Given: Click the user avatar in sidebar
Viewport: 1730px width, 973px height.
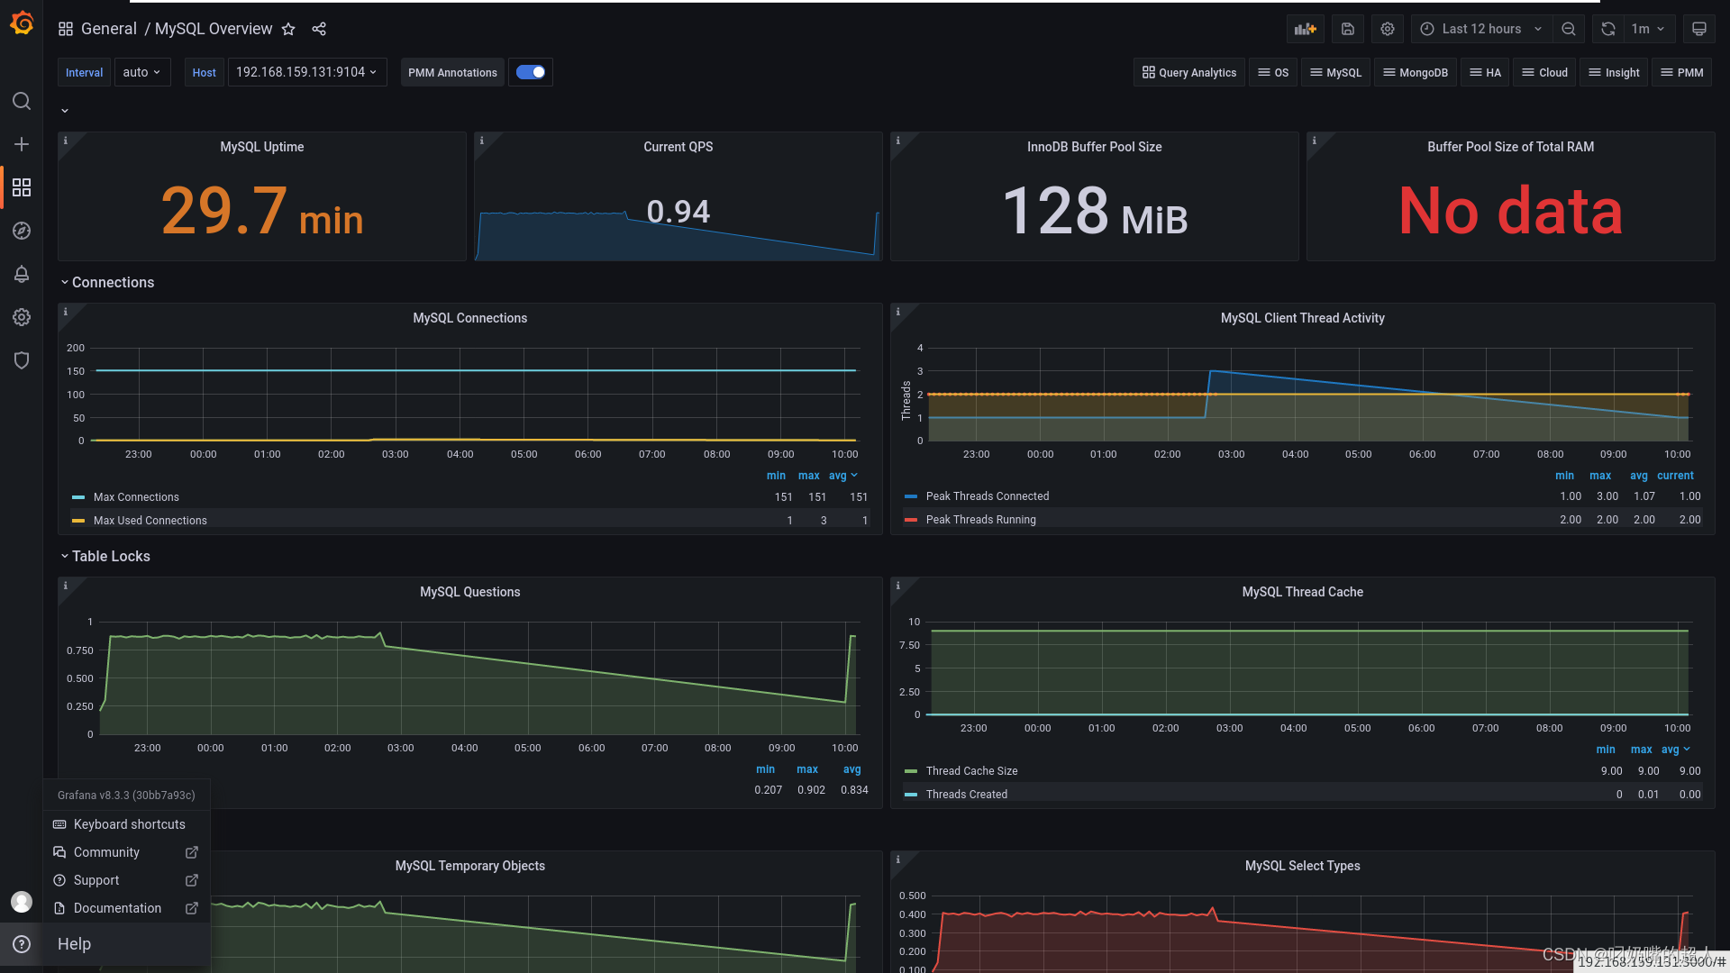Looking at the screenshot, I should coord(22,901).
